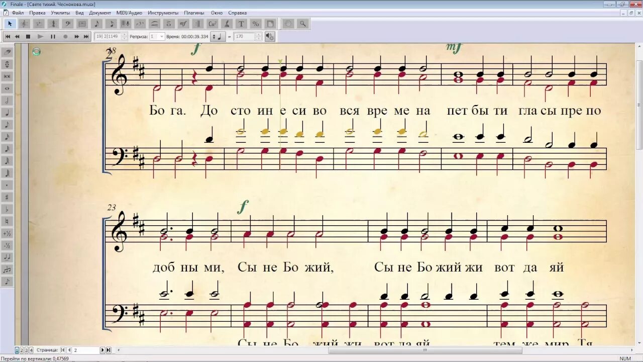Select the Tuplet tool
Screen dimensions: 643x362
140,24
